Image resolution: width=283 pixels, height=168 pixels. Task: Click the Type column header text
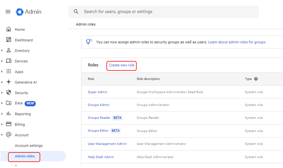pyautogui.click(x=248, y=79)
